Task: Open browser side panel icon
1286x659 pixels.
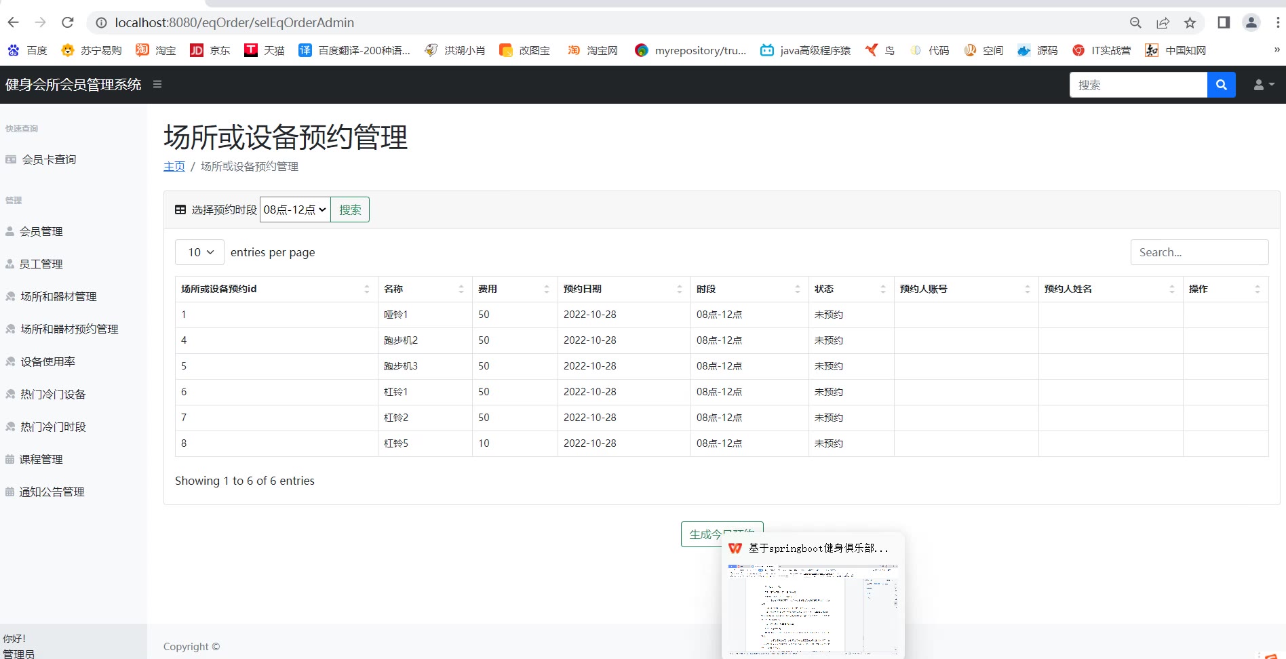Action: [x=1224, y=22]
